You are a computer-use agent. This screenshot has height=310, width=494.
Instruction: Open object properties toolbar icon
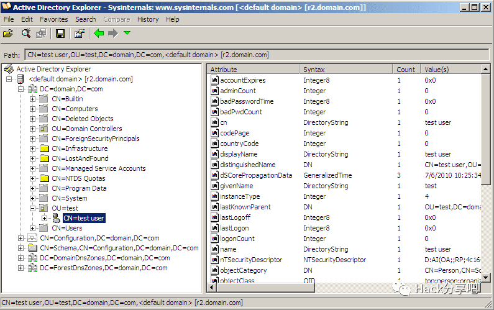coord(80,34)
